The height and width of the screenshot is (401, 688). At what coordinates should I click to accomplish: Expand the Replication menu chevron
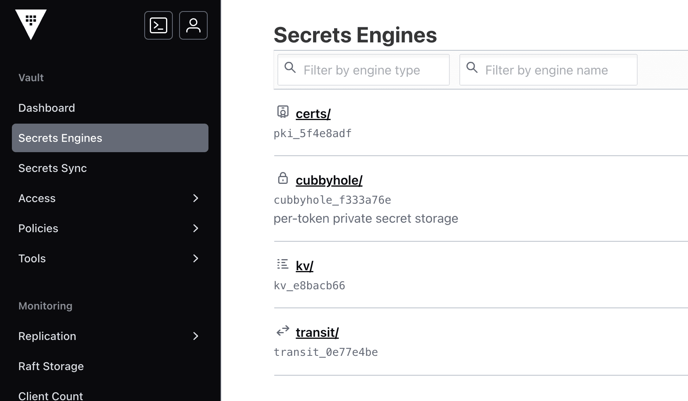[x=195, y=336]
